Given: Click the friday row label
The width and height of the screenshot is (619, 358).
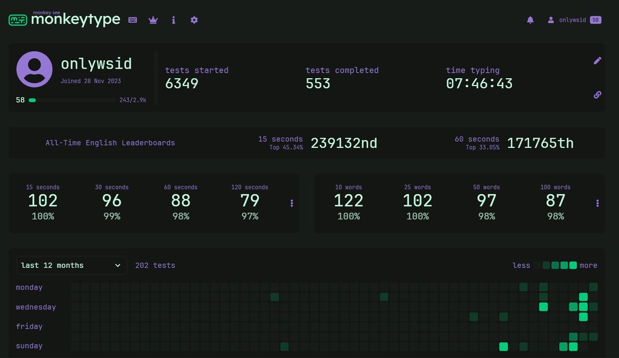Looking at the screenshot, I should (29, 326).
